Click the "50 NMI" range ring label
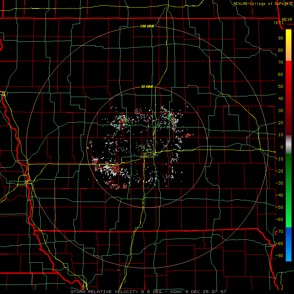The width and height of the screenshot is (294, 294). [147, 87]
